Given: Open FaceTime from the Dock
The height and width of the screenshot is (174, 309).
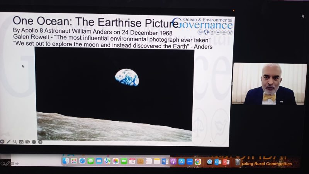Looking at the screenshot, I should pyautogui.click(x=124, y=161).
